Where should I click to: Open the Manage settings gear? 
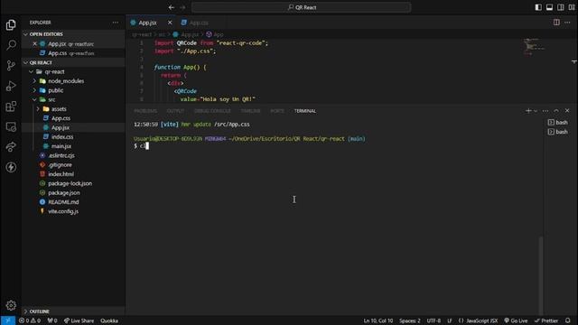coord(11,305)
